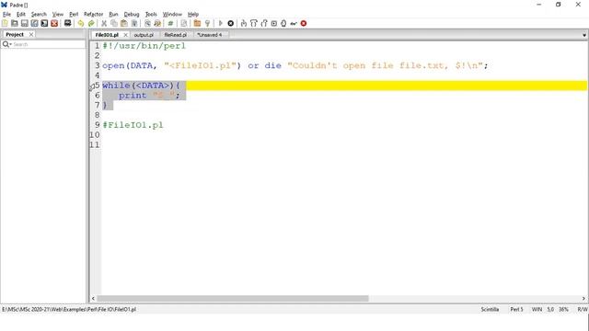Image resolution: width=589 pixels, height=331 pixels.
Task: Undo the last edit with the yellow arrow icon
Action: (81, 23)
